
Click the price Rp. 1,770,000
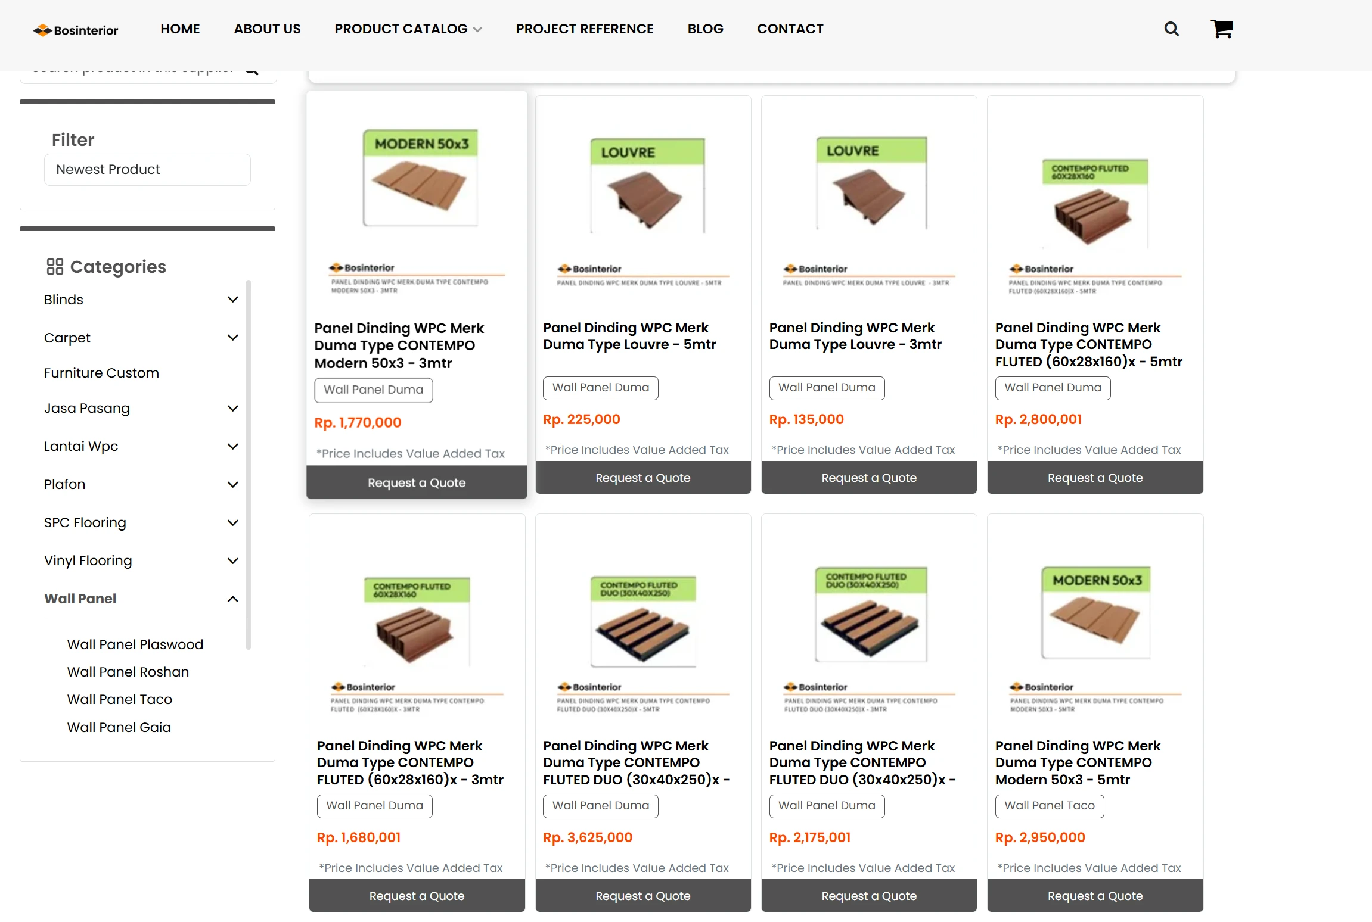358,423
